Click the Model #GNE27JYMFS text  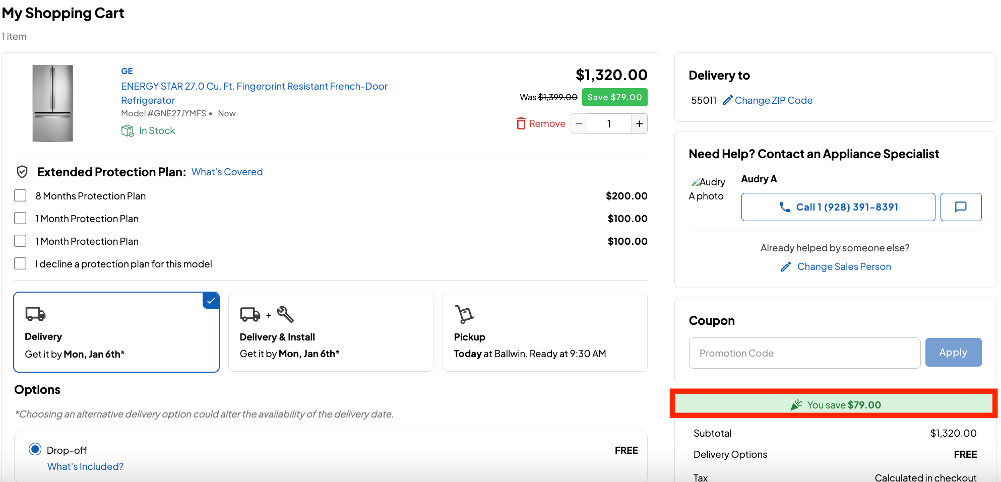163,113
